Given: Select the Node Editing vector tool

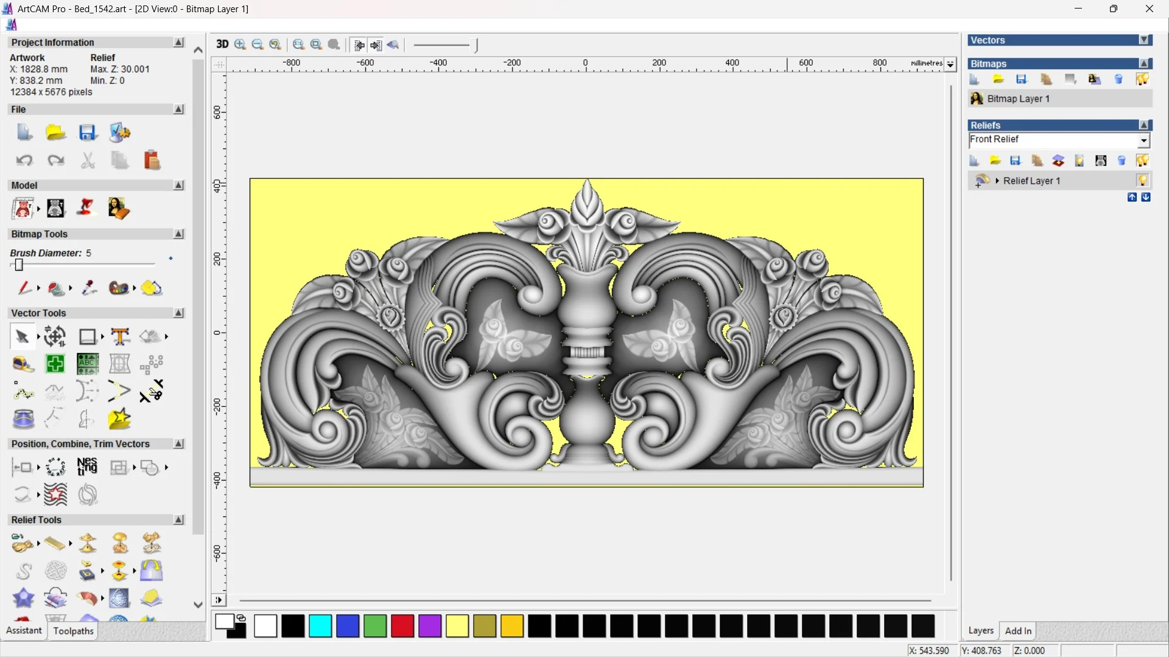Looking at the screenshot, I should (x=23, y=392).
